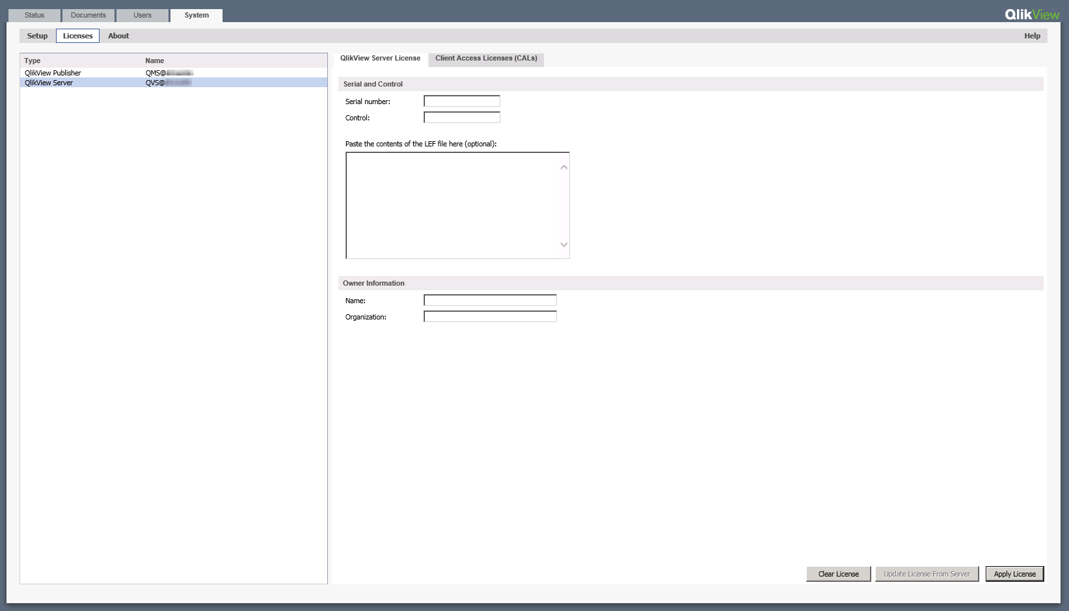This screenshot has width=1069, height=611.
Task: Click the LEF file contents text area
Action: tap(455, 205)
